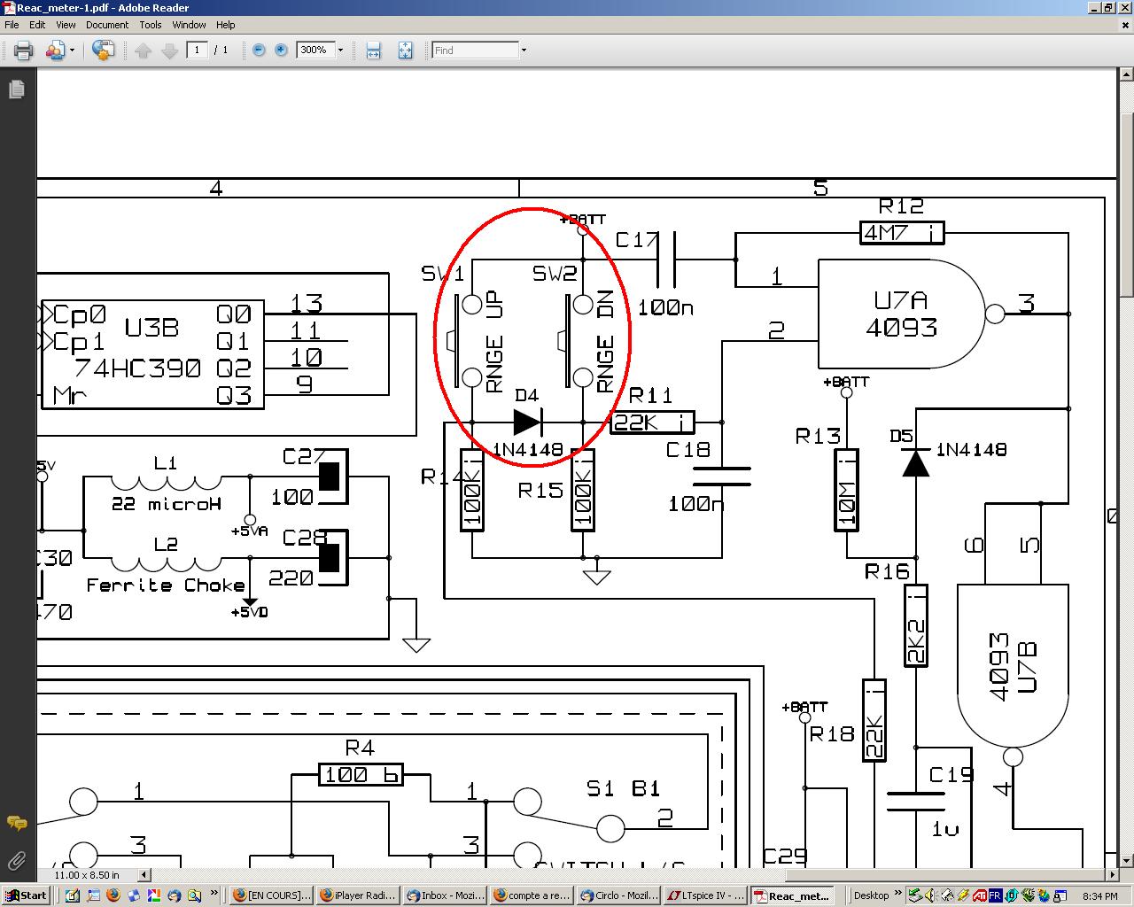Click the safely remove hardware tray icon
The height and width of the screenshot is (907, 1134).
(x=916, y=895)
